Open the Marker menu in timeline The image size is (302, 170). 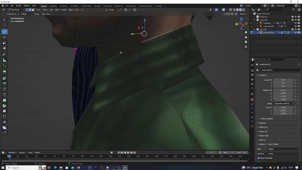(37, 153)
